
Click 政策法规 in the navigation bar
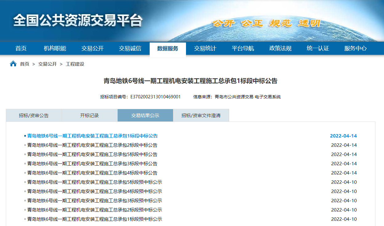click(280, 48)
